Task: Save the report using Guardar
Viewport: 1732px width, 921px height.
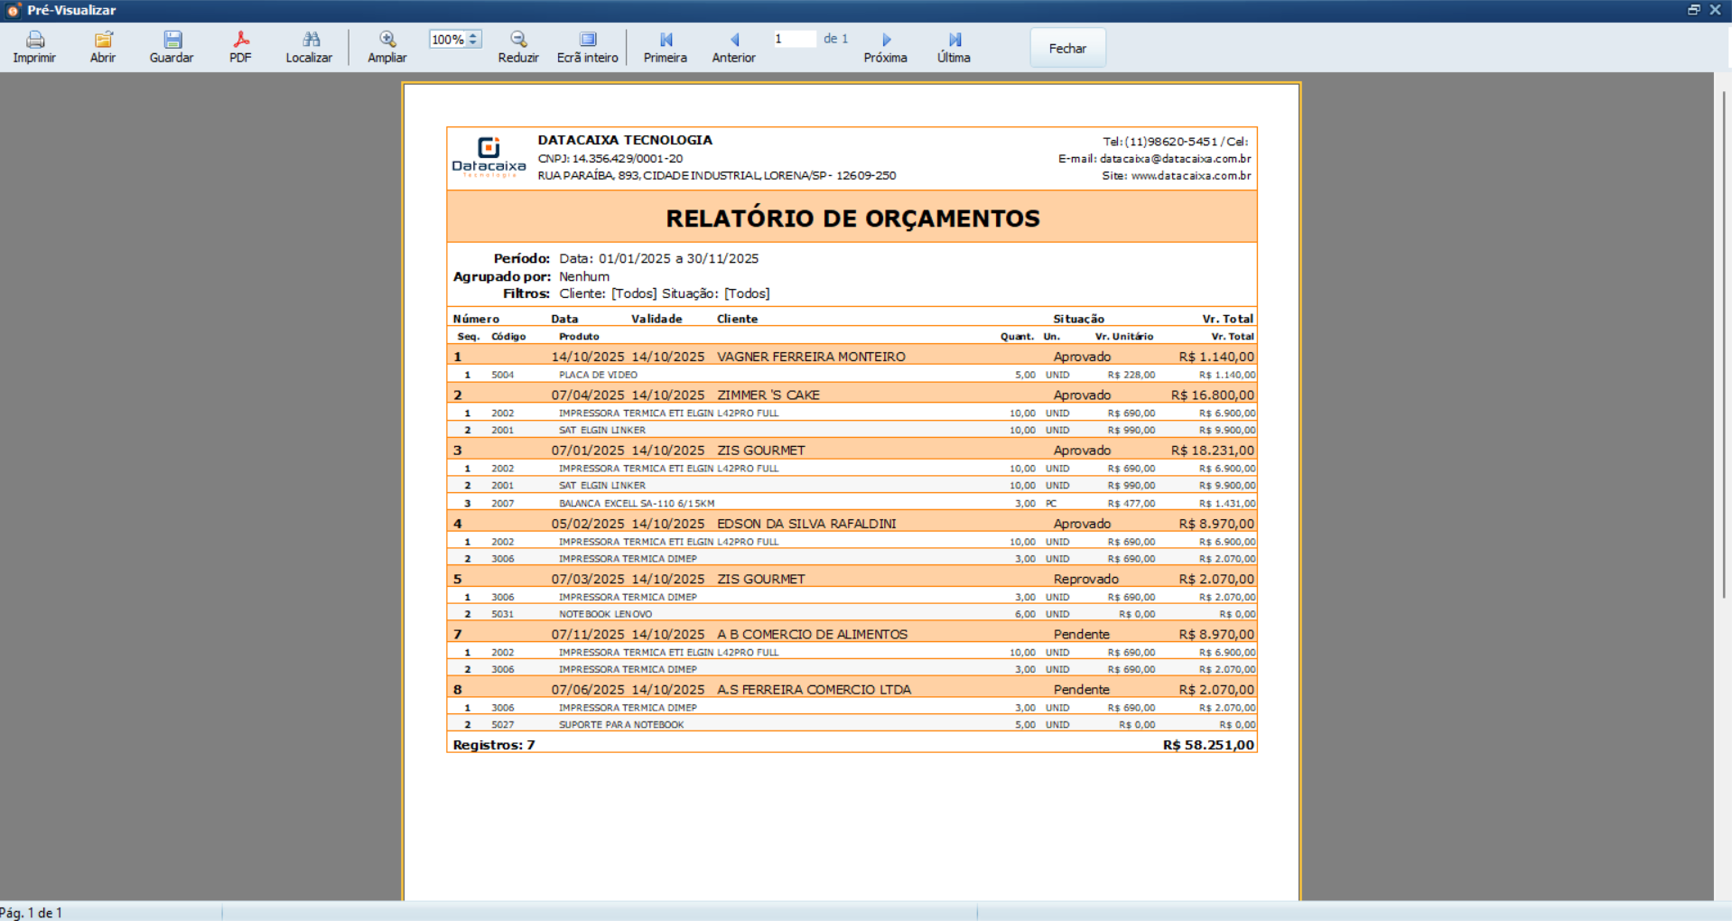Action: click(x=171, y=47)
